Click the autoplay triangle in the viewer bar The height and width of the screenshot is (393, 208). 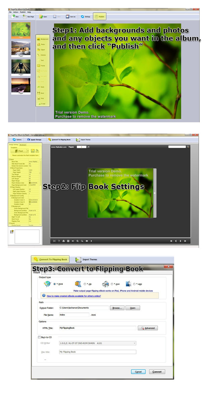click(91, 241)
